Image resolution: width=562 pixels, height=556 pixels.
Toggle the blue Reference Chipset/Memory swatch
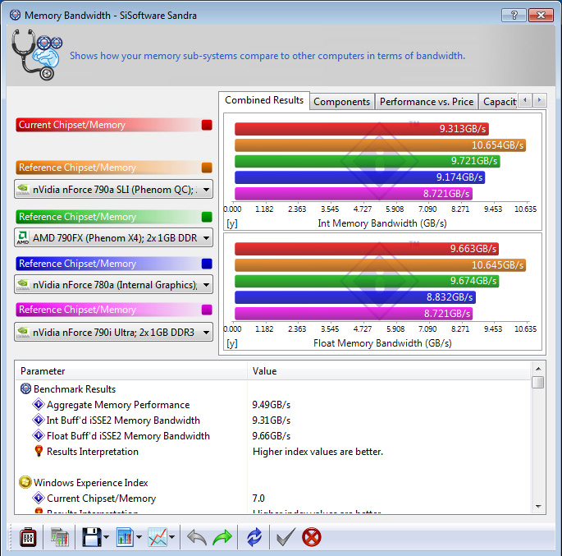207,264
